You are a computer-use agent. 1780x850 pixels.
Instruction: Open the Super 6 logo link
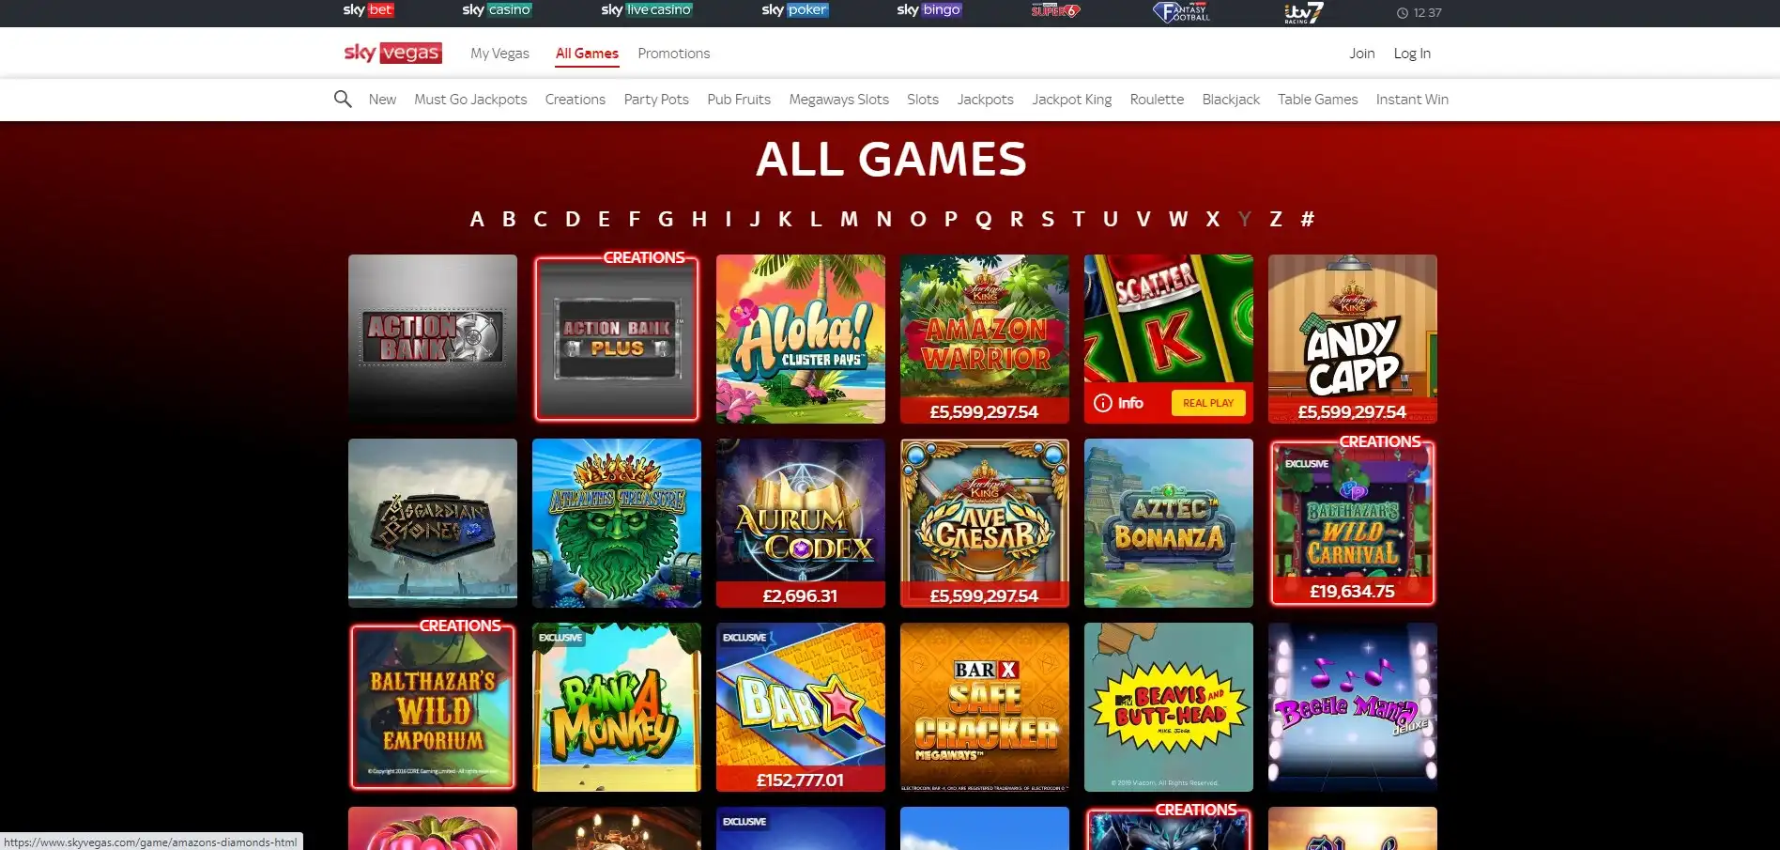(1055, 10)
